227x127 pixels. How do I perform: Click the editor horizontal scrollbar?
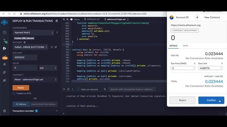tap(119, 81)
